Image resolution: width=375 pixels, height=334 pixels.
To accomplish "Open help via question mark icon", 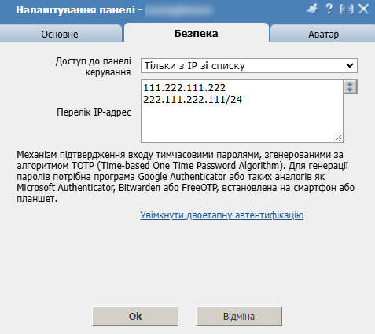I will coord(329,9).
